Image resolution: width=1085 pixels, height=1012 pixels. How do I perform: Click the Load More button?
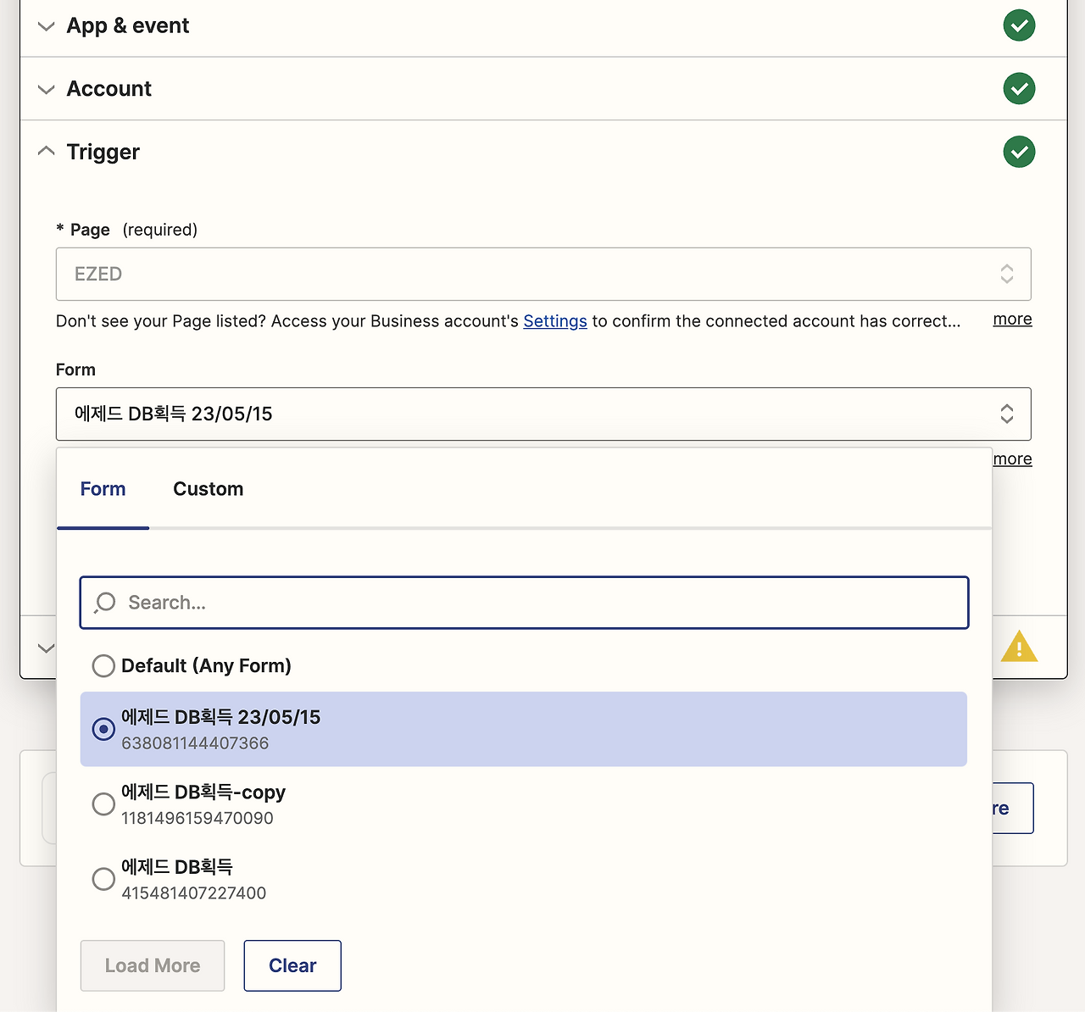tap(153, 965)
